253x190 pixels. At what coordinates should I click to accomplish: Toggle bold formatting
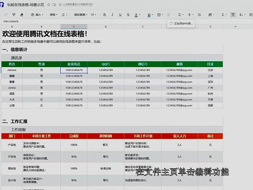[x=105, y=15]
